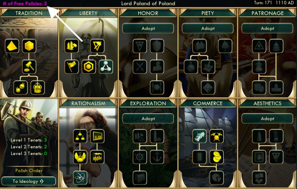
Task: Select the pie chart policy in Commerce
Action: pos(216,178)
